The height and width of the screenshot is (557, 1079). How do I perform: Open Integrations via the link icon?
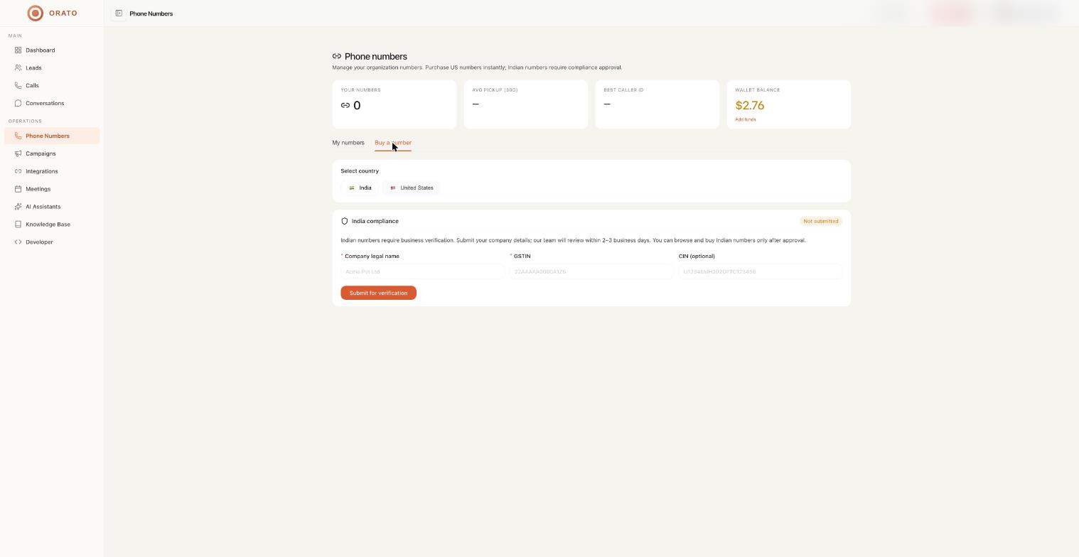(x=18, y=171)
